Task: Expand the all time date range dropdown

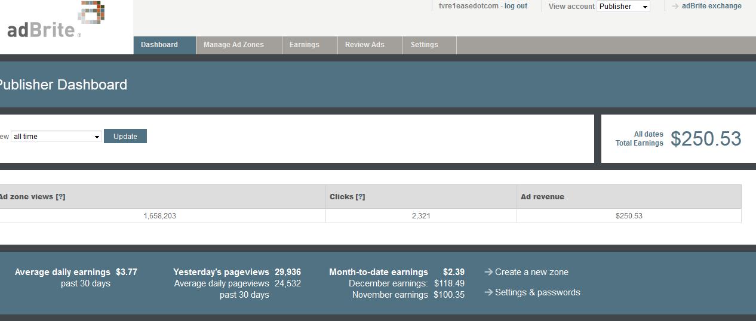Action: point(56,137)
